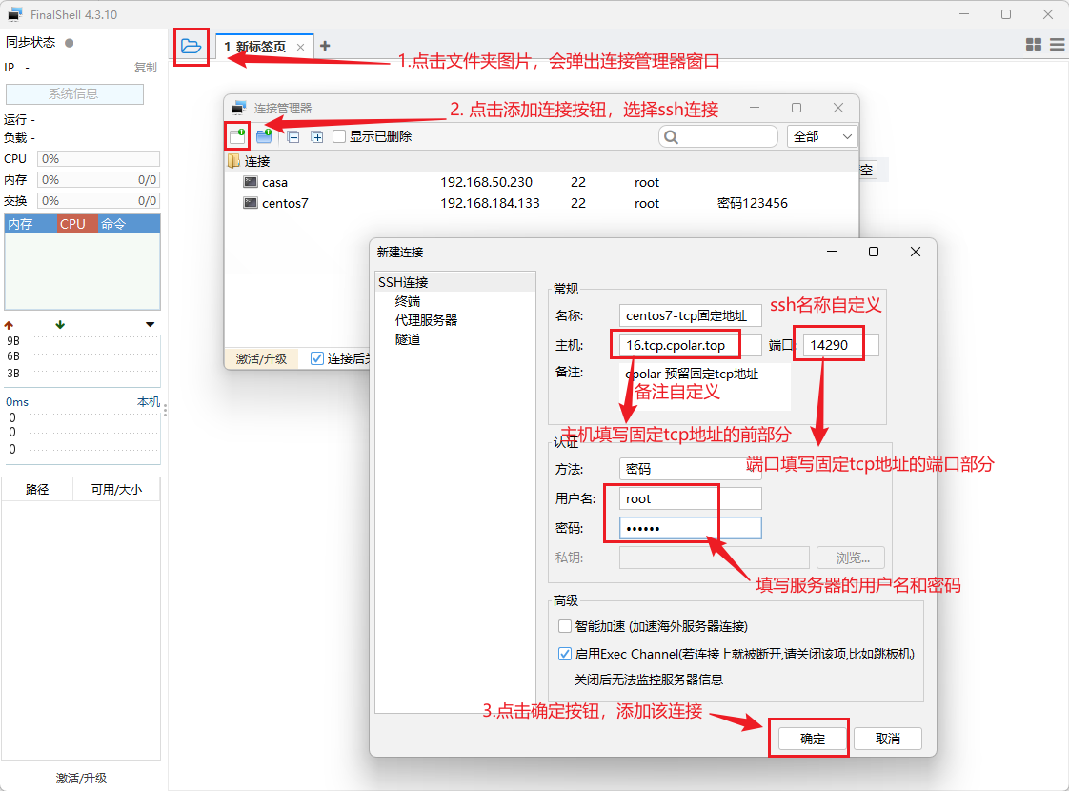Click the new folder icon in connection manager

pyautogui.click(x=265, y=136)
